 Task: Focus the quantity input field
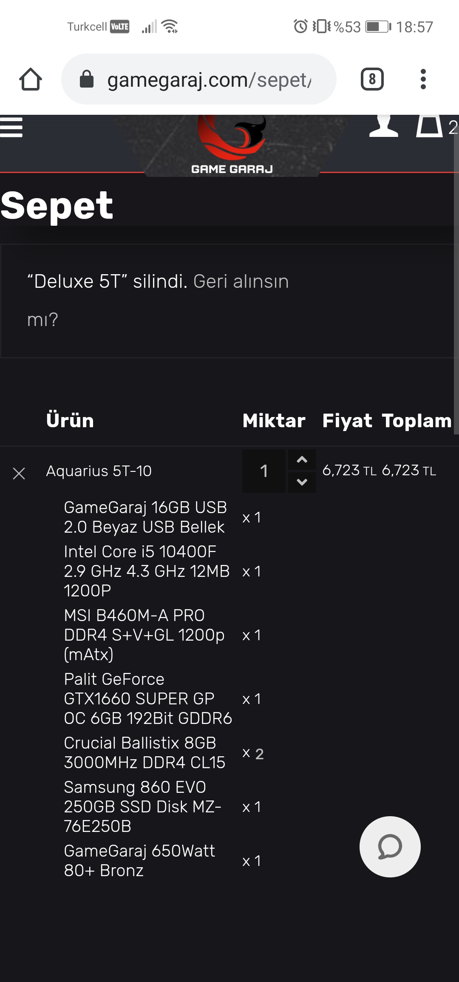[264, 471]
